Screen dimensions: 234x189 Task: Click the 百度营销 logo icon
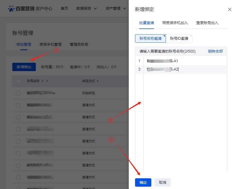pyautogui.click(x=11, y=9)
